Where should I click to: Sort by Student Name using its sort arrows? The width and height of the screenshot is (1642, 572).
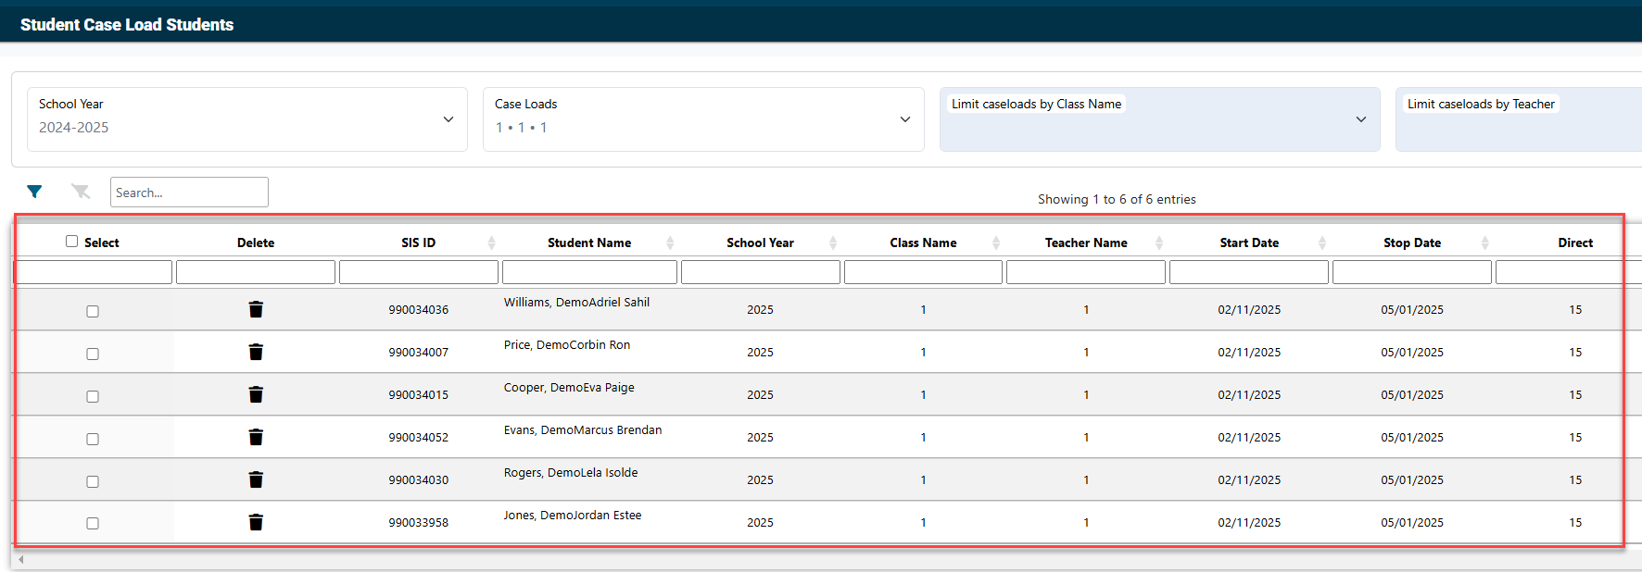(x=670, y=242)
